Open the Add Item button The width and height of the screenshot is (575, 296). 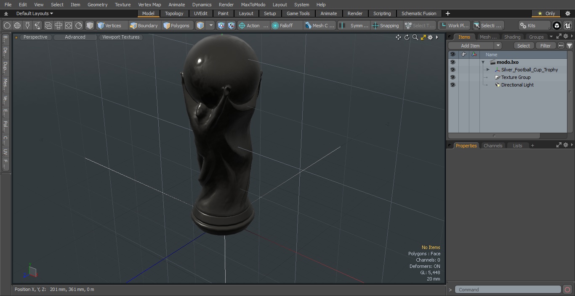click(471, 46)
